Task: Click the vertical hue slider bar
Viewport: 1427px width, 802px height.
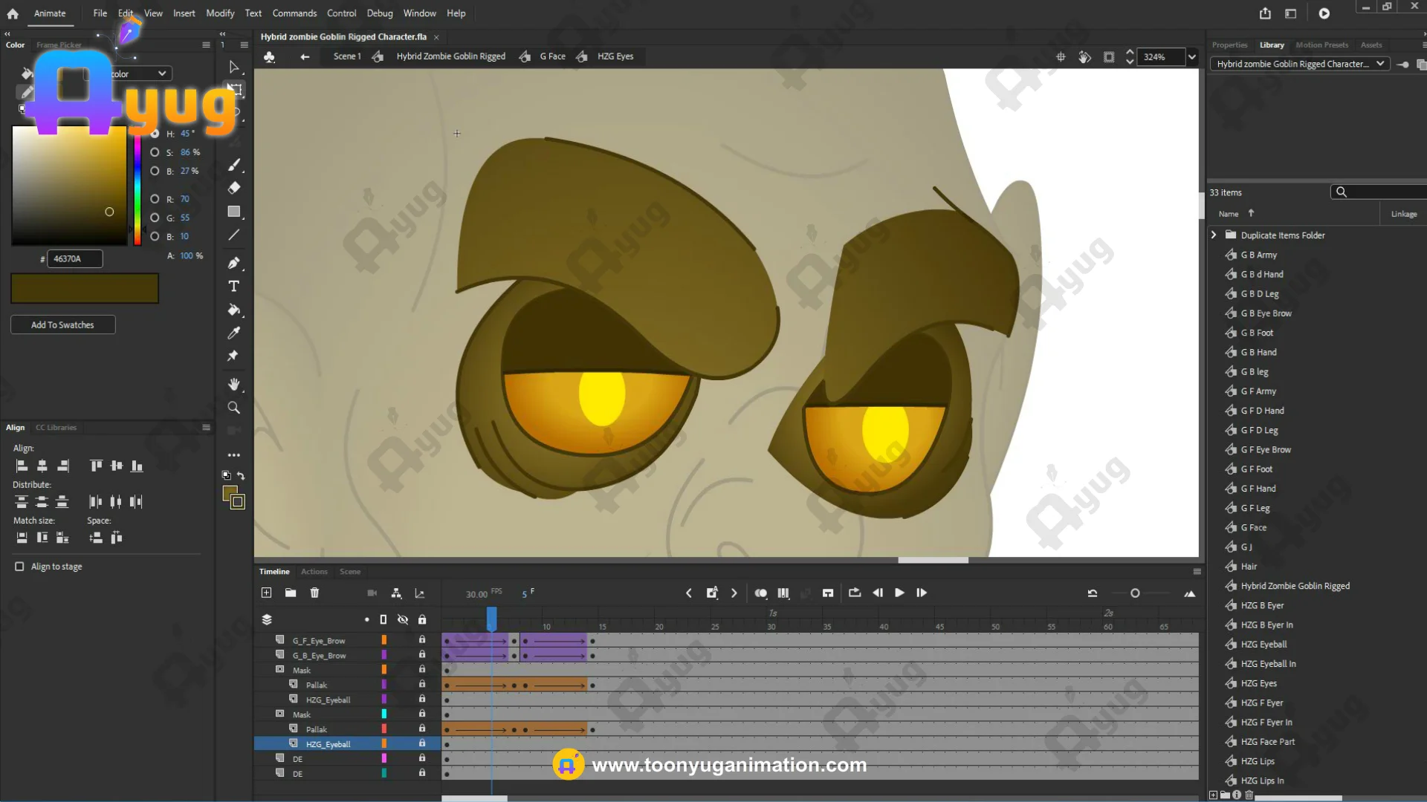Action: coord(137,189)
